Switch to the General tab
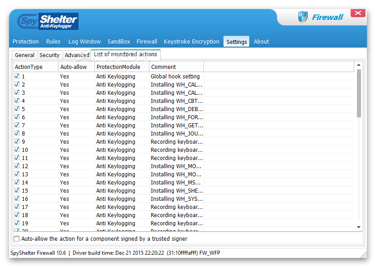This screenshot has width=376, height=267. coord(25,55)
